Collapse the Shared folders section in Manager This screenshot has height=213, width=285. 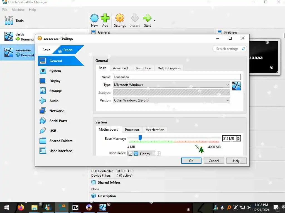click(93, 182)
